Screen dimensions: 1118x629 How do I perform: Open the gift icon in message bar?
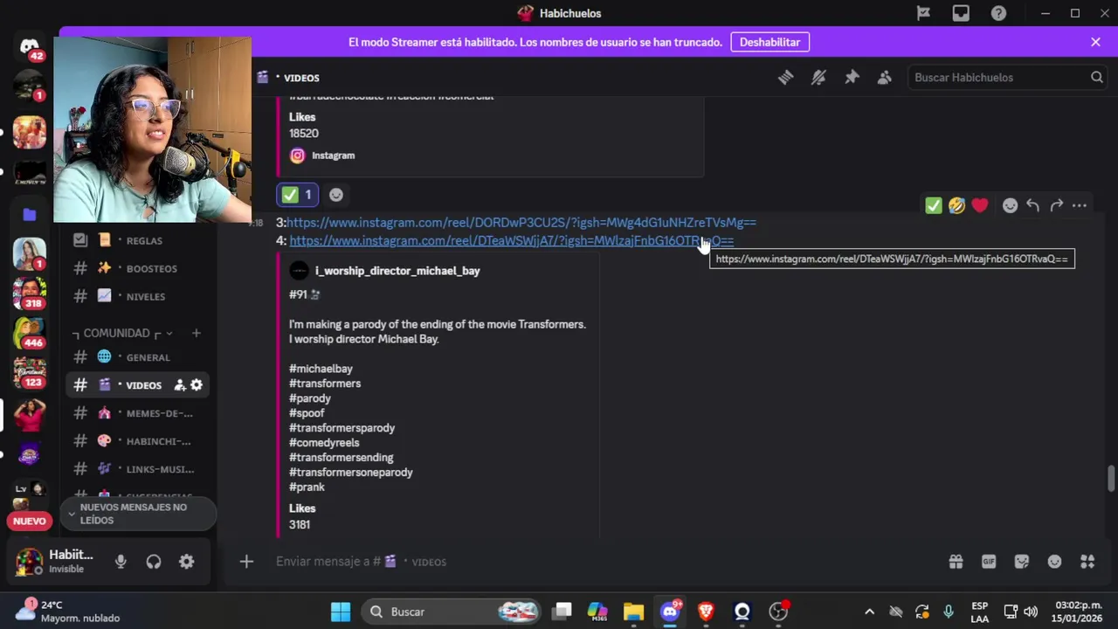pos(956,562)
